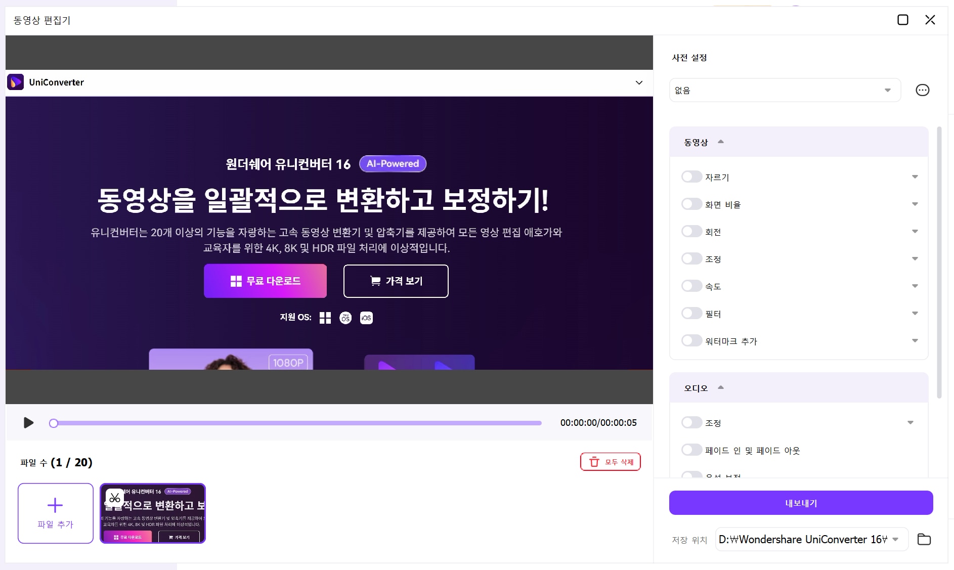Expand the 화면 비율 options arrow

(915, 204)
